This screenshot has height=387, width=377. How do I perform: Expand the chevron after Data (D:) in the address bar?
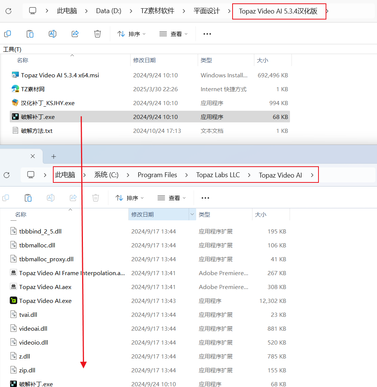point(131,11)
